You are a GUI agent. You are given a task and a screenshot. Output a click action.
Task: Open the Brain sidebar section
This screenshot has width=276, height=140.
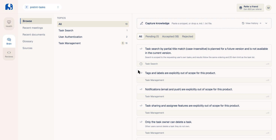[9, 41]
